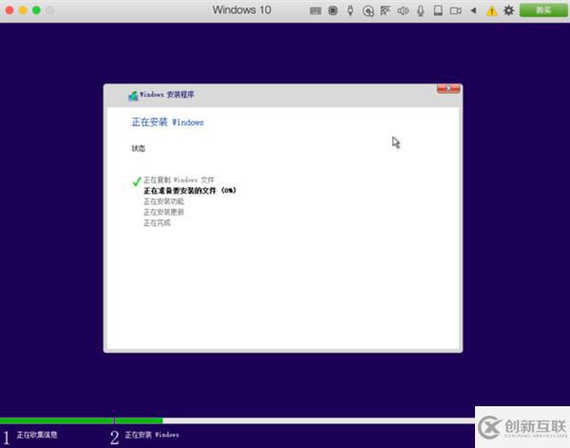This screenshot has height=448, width=570.
Task: Open the USB device icon in toolbar
Action: [x=350, y=10]
